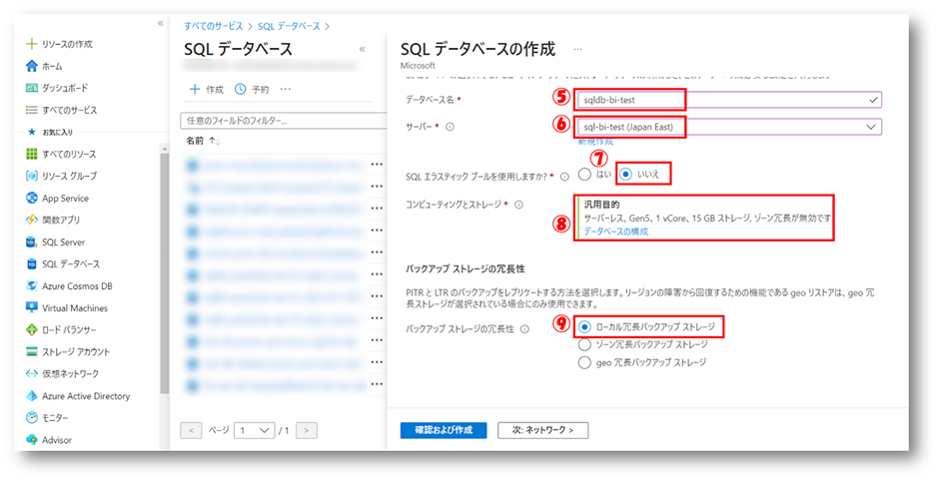This screenshot has width=940, height=482.
Task: Click the リソースの作成 plus icon
Action: pos(32,44)
